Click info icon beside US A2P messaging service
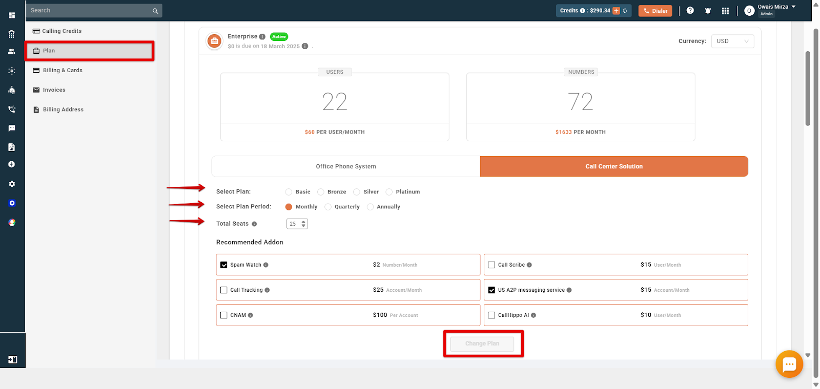 point(569,290)
